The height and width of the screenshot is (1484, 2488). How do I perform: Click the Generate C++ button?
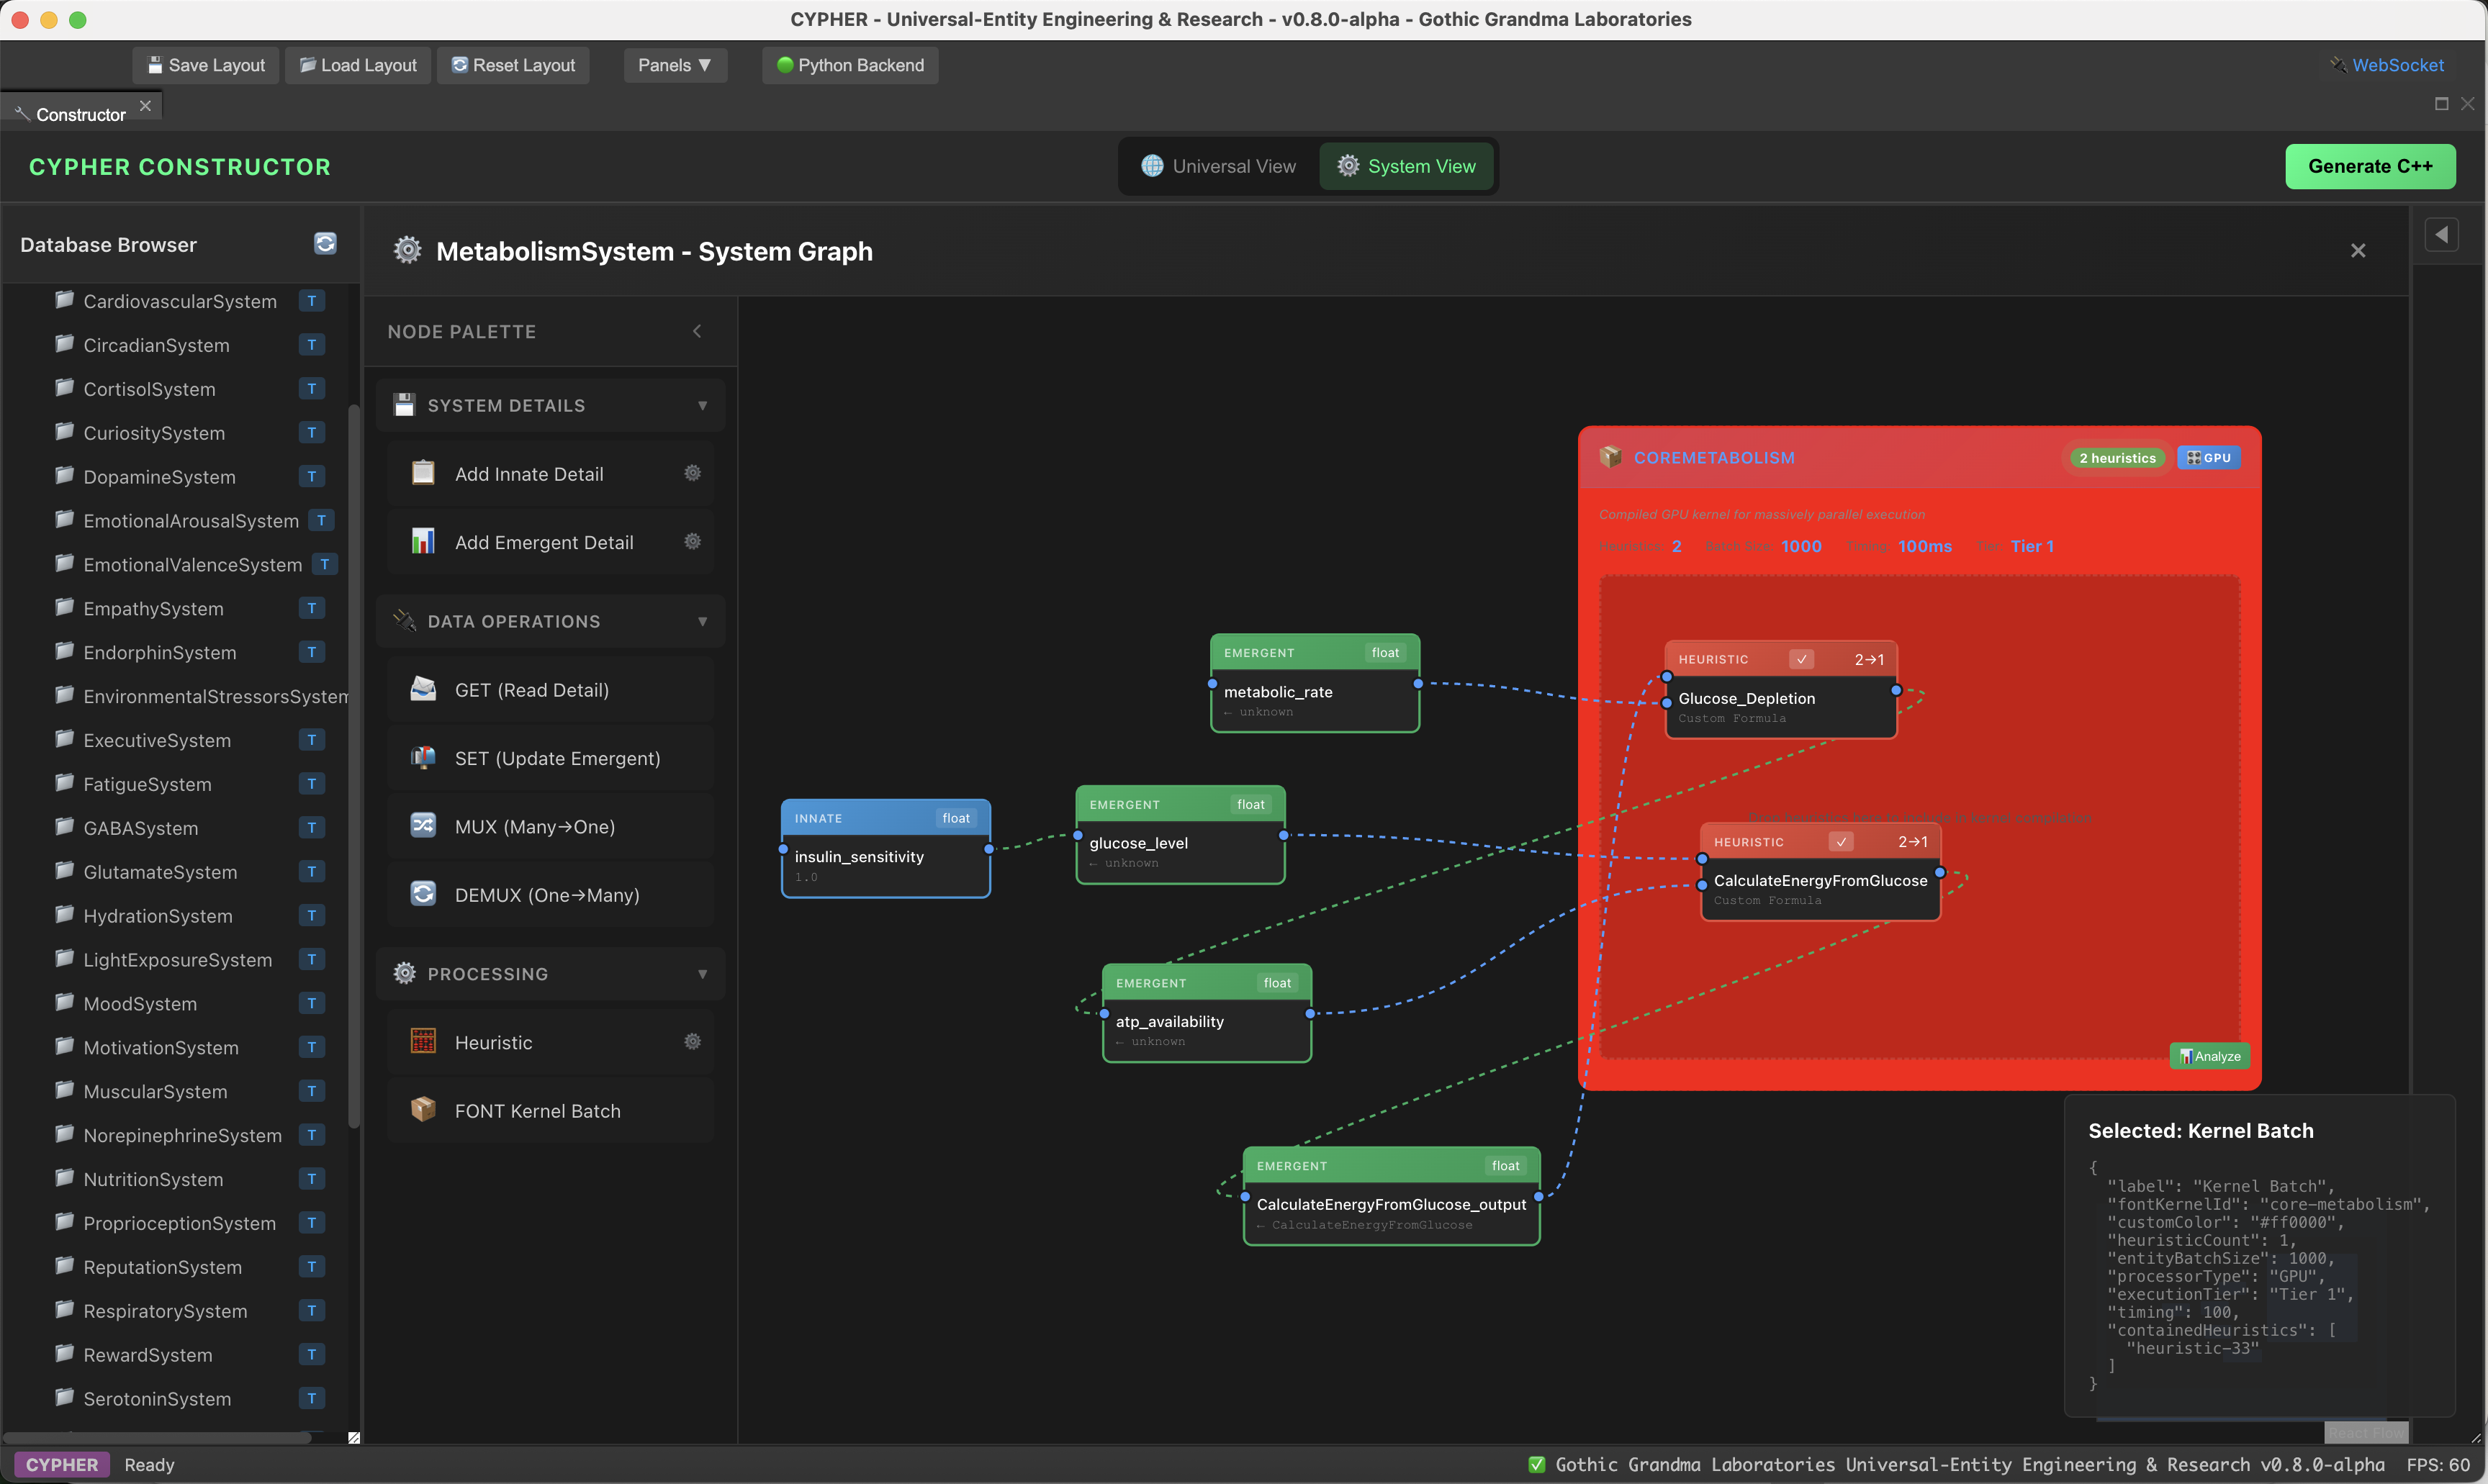click(2369, 166)
